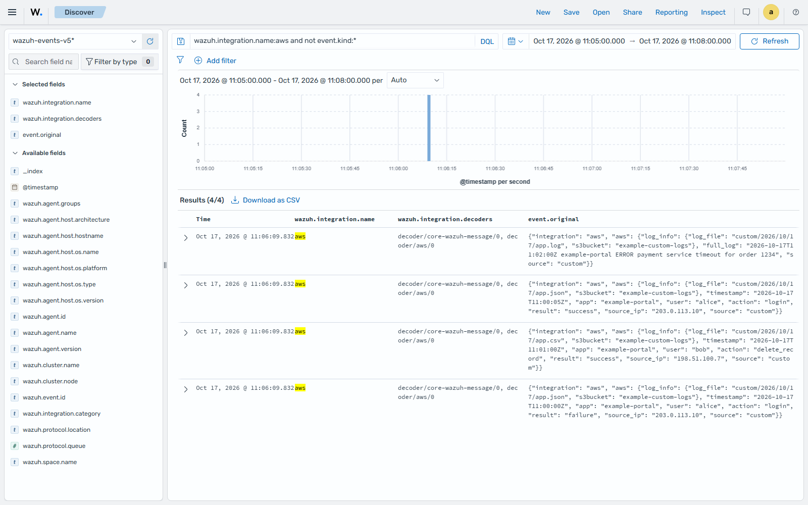Viewport: 808px width, 505px height.
Task: Click the event.original field type icon
Action: click(15, 135)
